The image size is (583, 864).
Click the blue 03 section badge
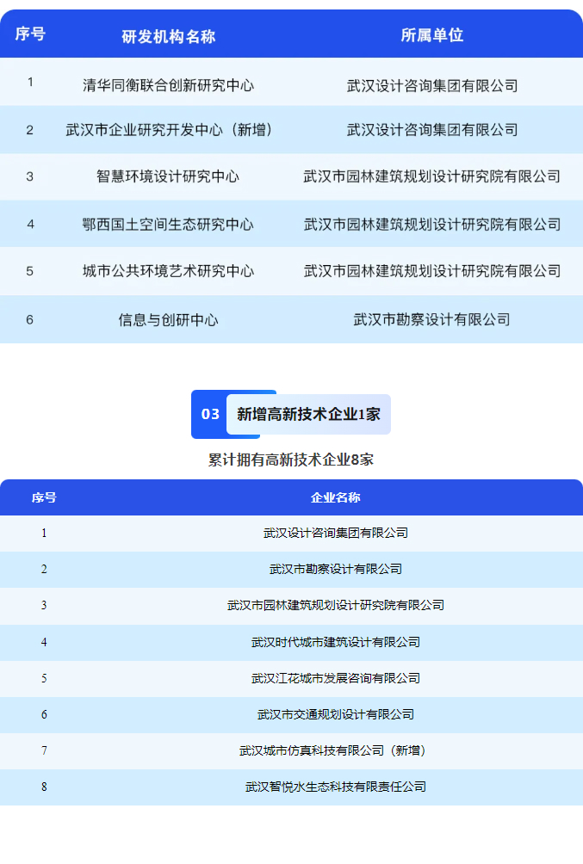click(210, 415)
